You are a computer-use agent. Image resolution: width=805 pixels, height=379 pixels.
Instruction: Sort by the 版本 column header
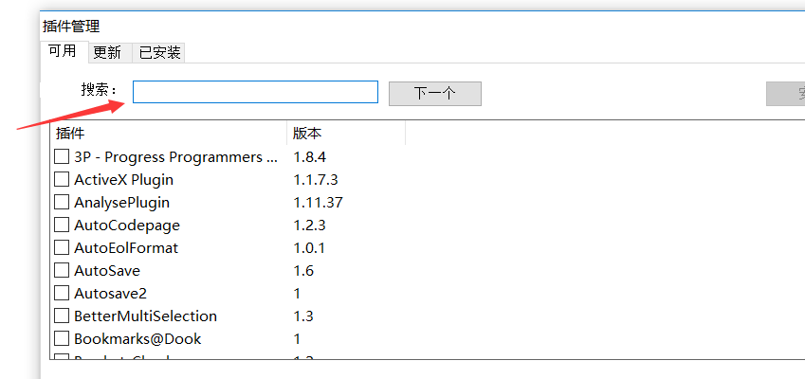coord(345,134)
